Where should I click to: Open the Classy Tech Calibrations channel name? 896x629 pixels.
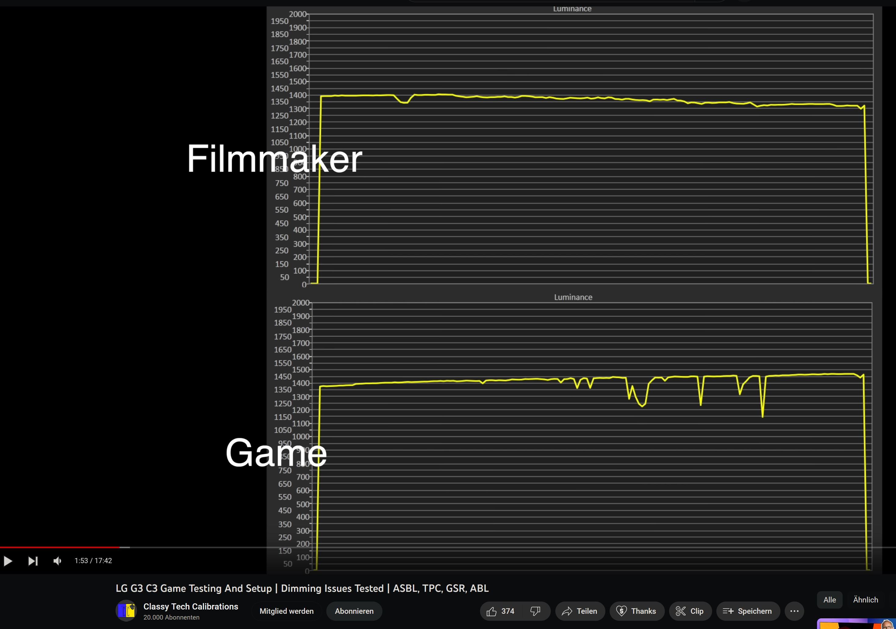click(190, 606)
